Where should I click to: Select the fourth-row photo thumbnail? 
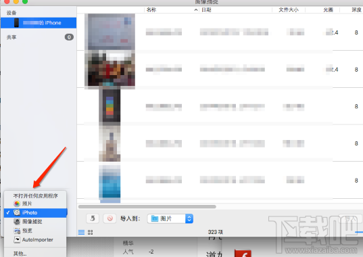(110, 143)
